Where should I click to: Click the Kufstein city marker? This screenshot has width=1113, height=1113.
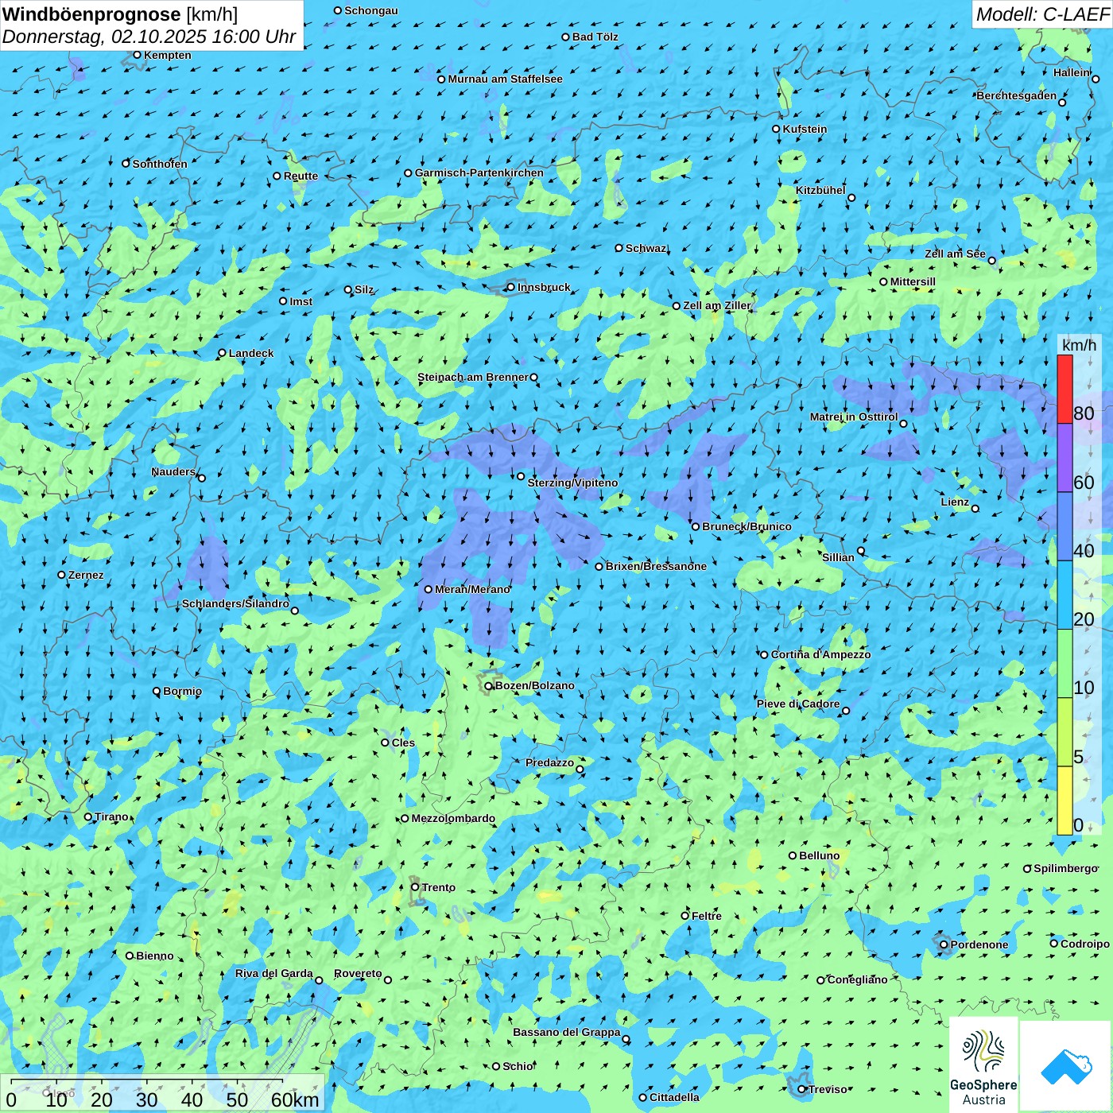pos(776,129)
